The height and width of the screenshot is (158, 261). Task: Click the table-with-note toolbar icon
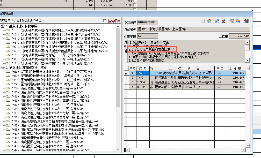click(209, 21)
